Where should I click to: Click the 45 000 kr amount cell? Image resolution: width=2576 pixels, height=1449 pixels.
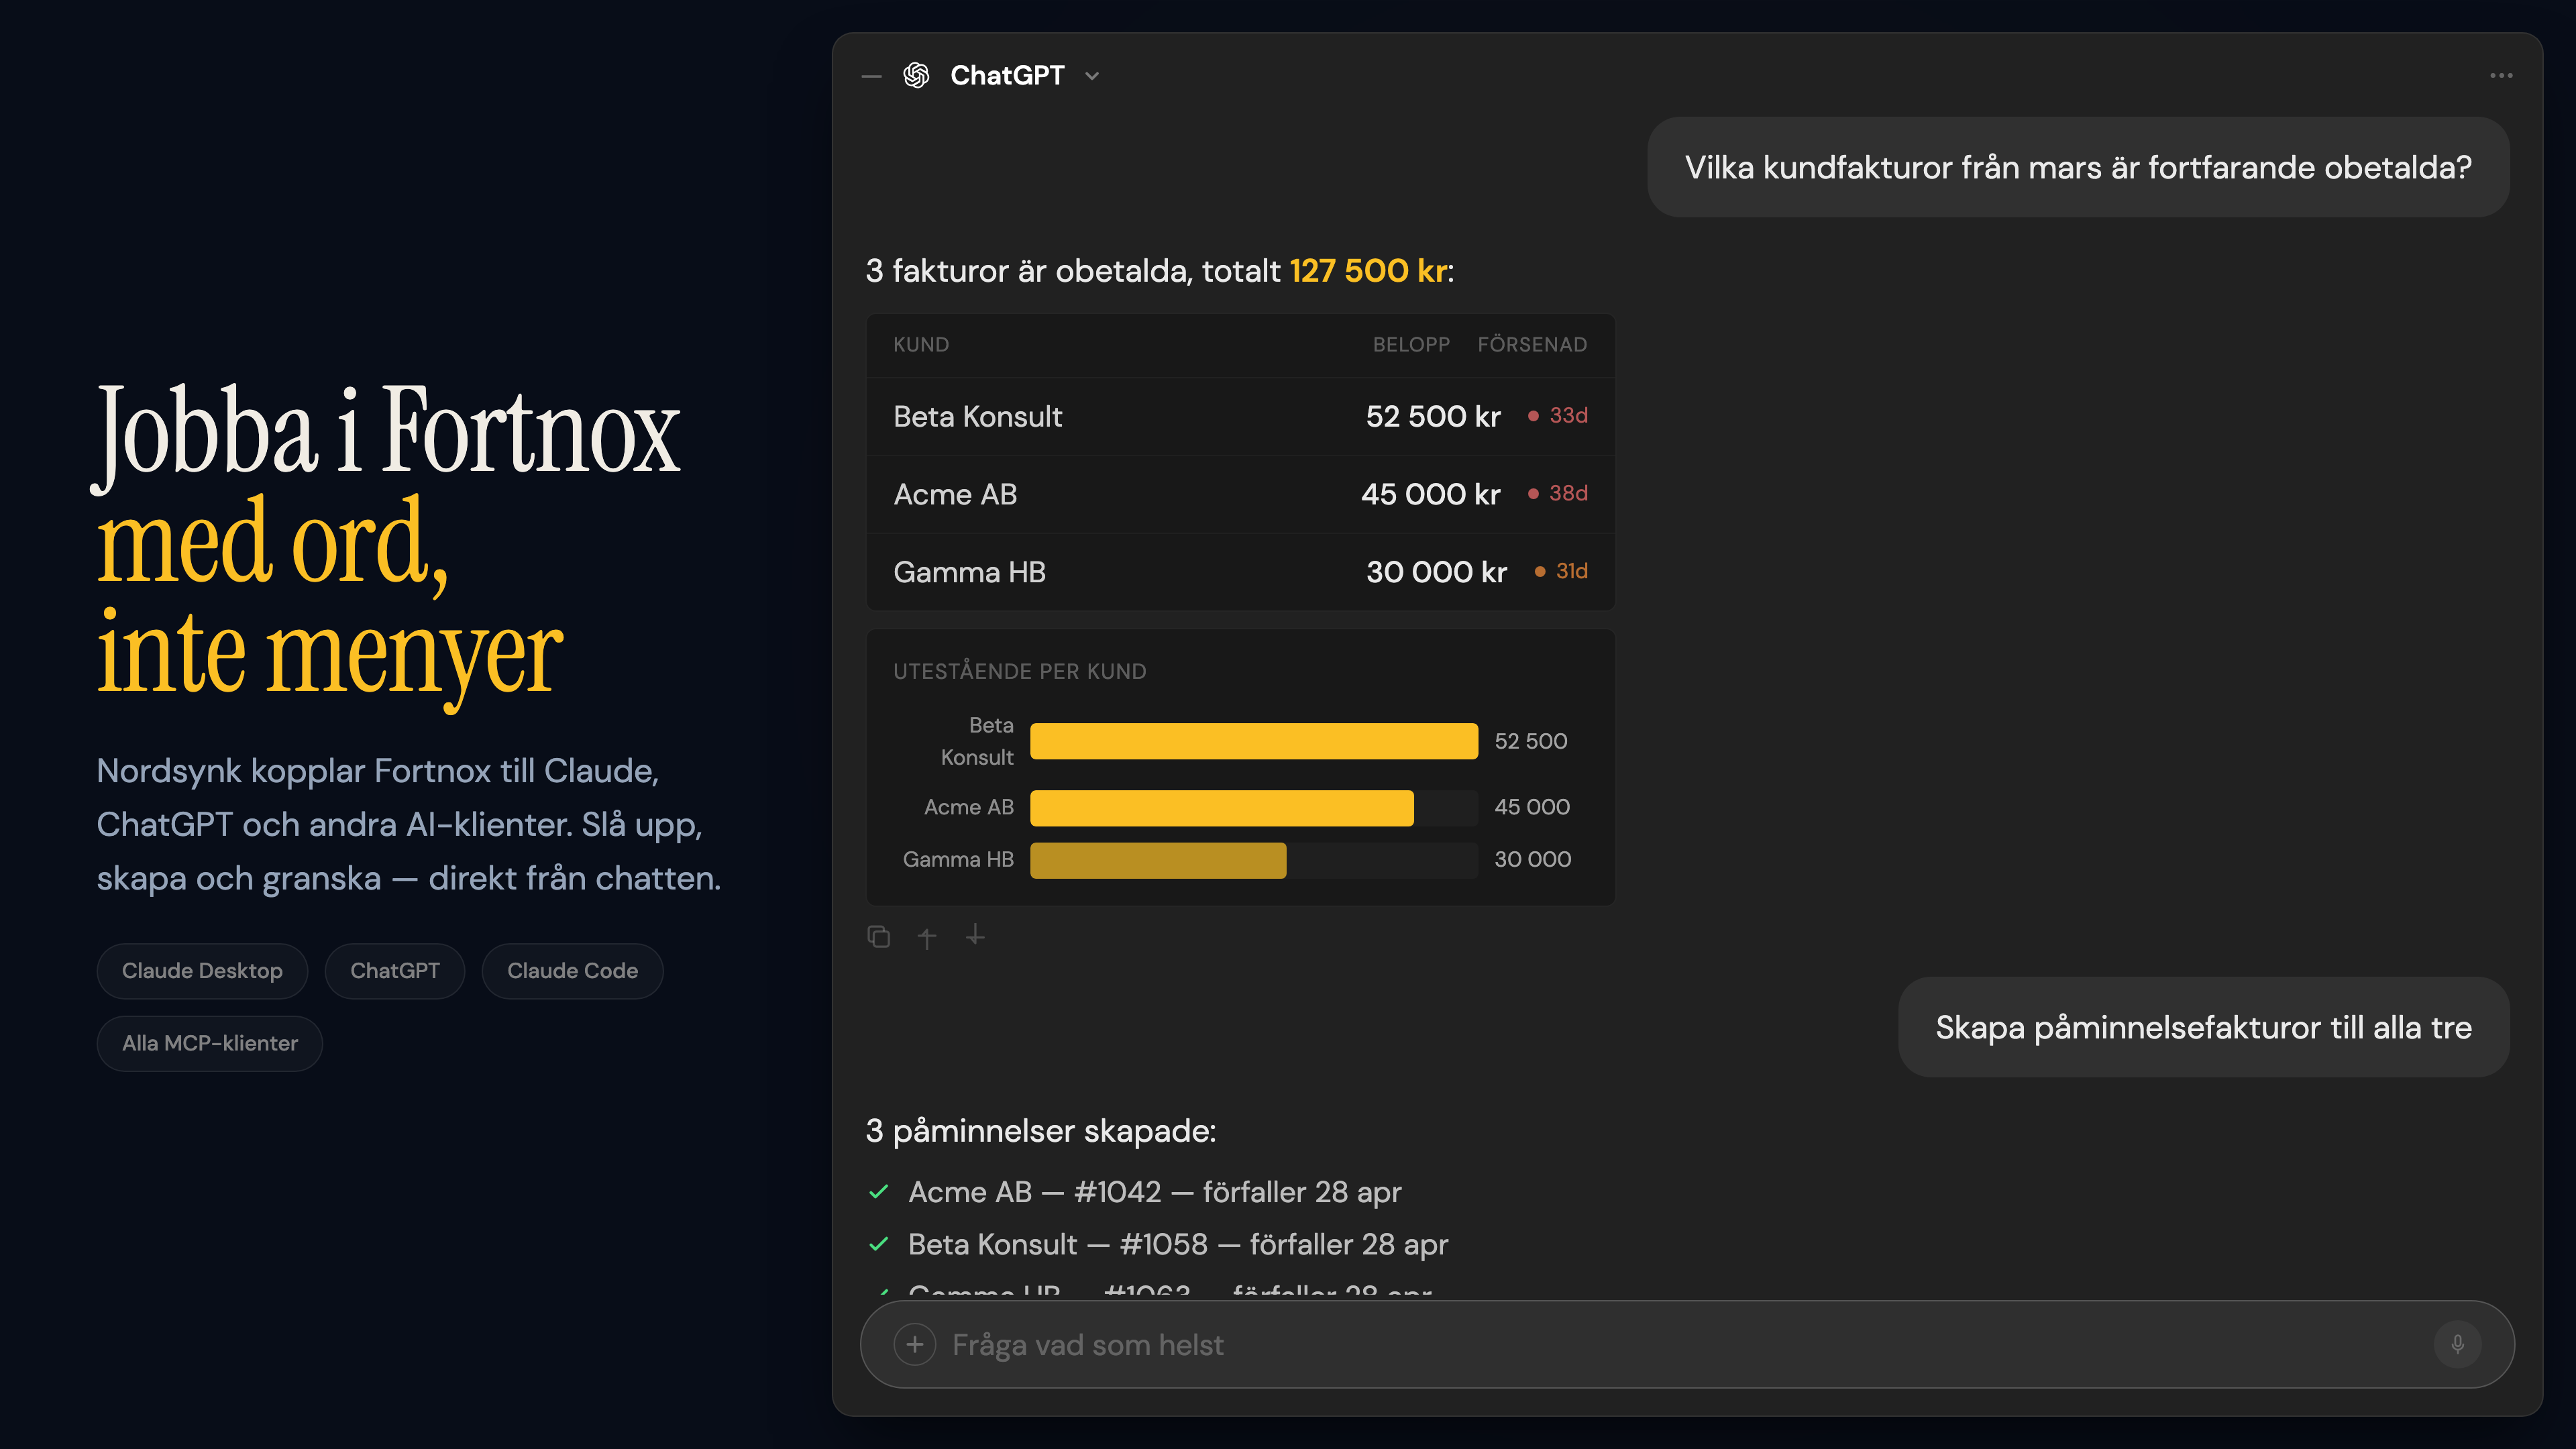1430,494
